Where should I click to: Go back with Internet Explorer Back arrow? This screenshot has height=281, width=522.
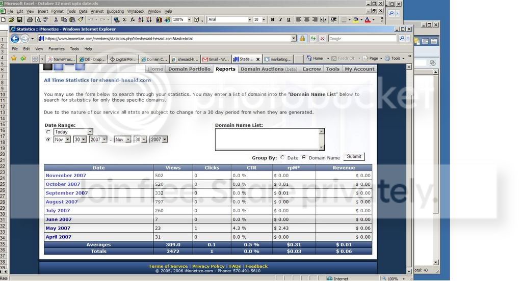click(x=15, y=39)
